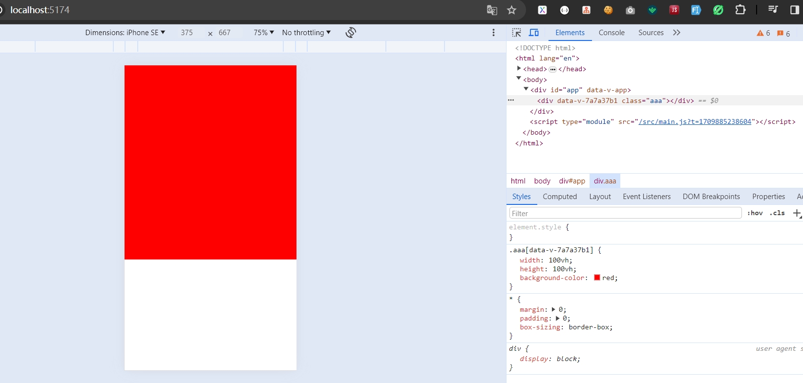Click the warnings count indicator showing 6

pos(763,33)
